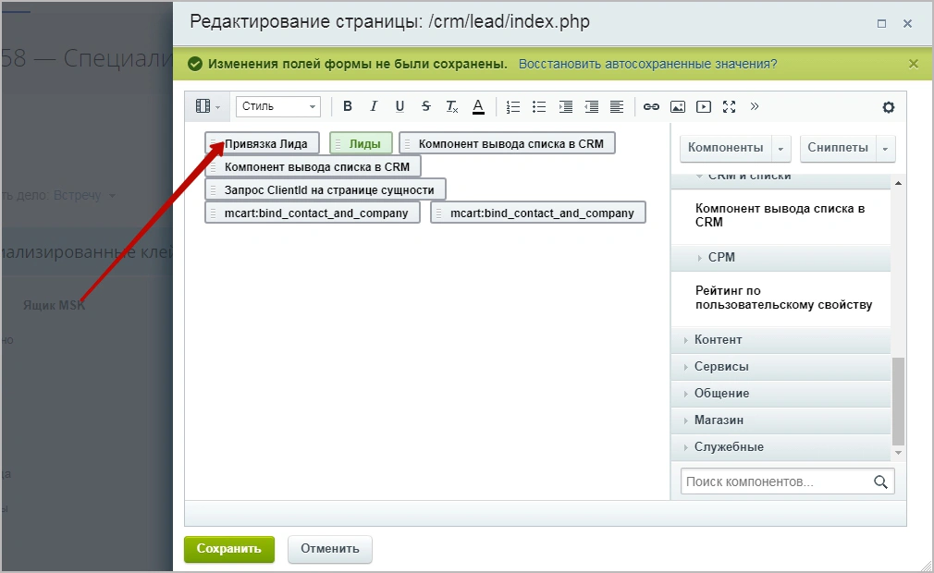The width and height of the screenshot is (934, 573).
Task: Apply underline formatting
Action: tap(399, 106)
